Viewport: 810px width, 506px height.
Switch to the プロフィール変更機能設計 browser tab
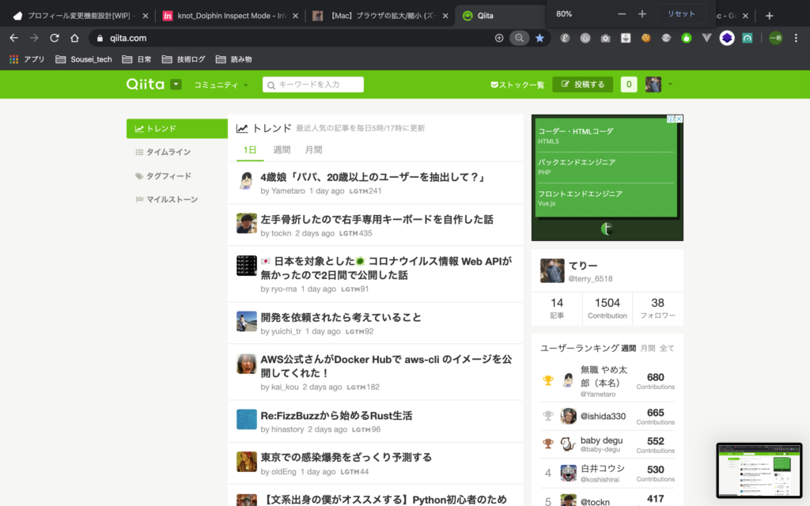[x=80, y=16]
